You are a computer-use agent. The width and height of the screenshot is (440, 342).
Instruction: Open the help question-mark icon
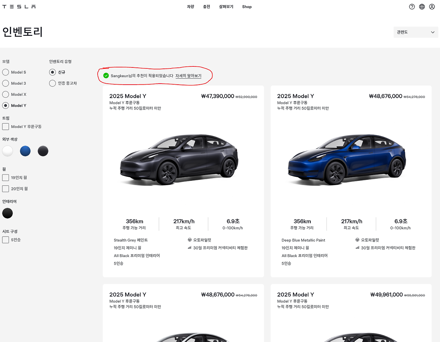click(x=412, y=7)
